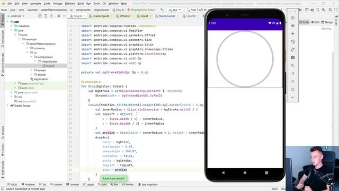339x191 pixels.
Task: Open the app run configuration dropdown
Action: pyautogui.click(x=175, y=10)
